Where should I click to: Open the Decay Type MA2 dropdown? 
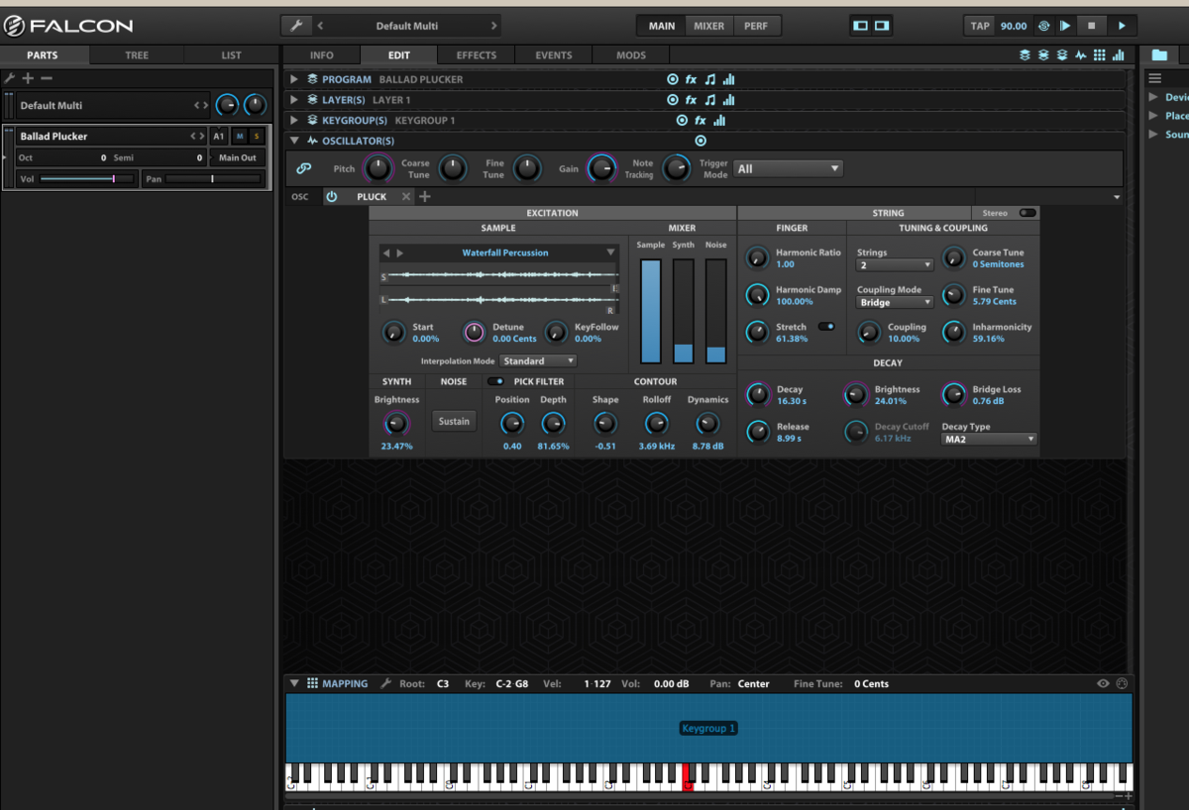(989, 439)
